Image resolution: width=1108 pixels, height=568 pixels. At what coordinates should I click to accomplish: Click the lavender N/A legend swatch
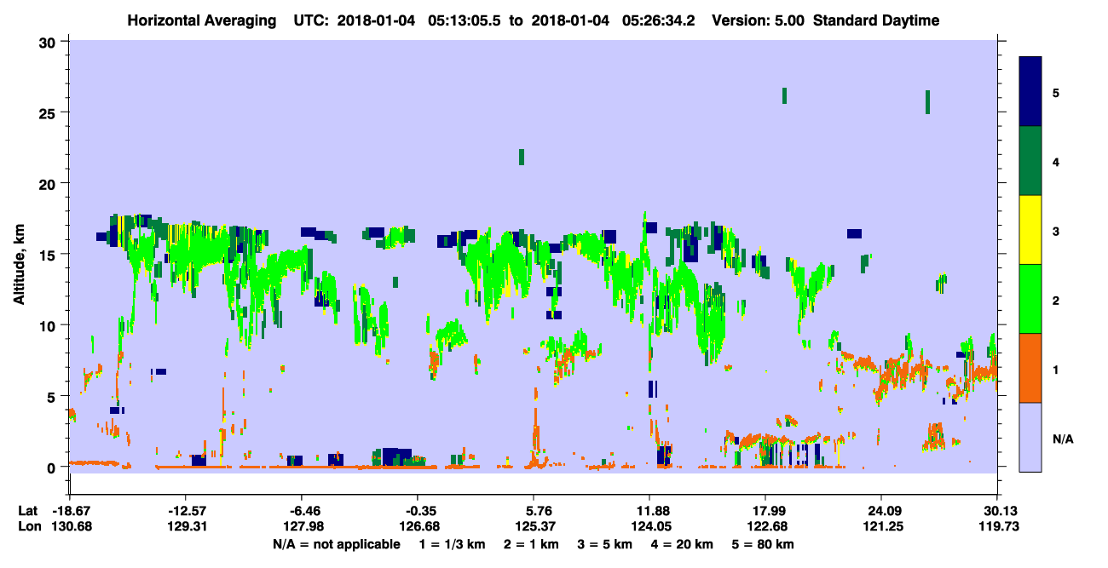pyautogui.click(x=1030, y=437)
